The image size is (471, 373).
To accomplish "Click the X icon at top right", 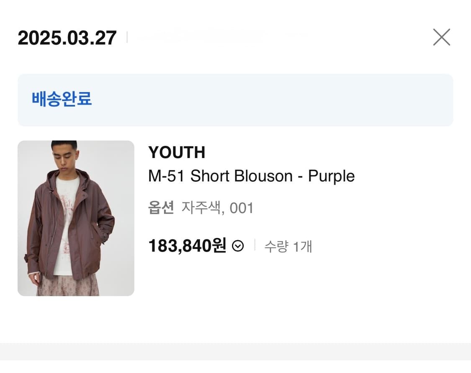I will coord(442,37).
